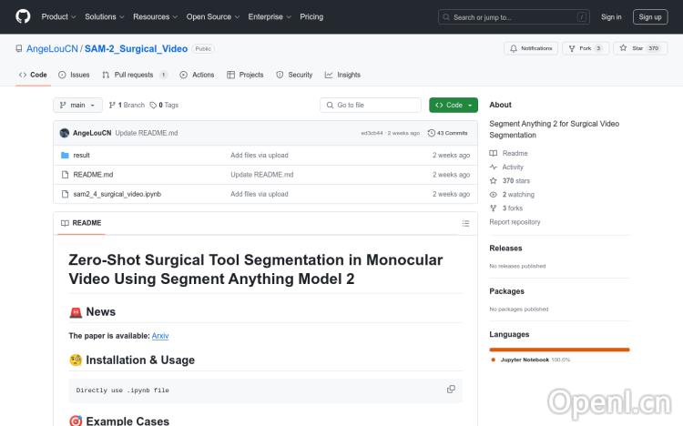Expand the Resources menu
Viewport: 683px width, 426px height.
point(155,16)
